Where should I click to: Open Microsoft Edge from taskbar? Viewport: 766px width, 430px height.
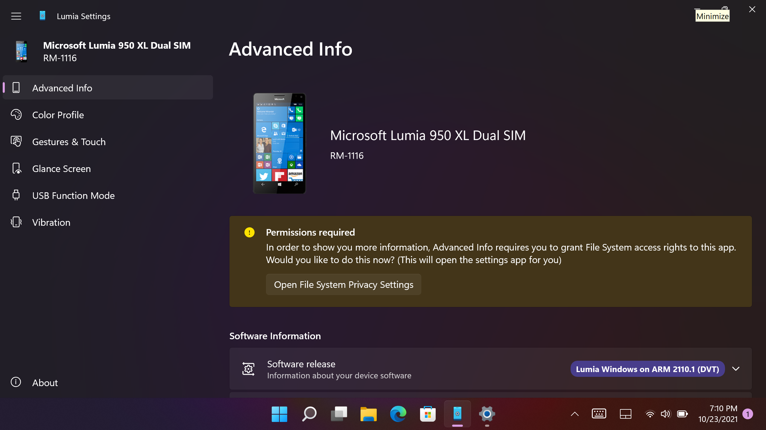coord(398,414)
